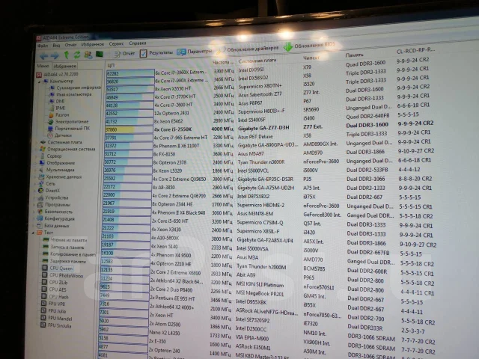Image resolution: width=479 pixels, height=359 pixels.
Task: Open the Сервис menu
Action: click(x=116, y=43)
